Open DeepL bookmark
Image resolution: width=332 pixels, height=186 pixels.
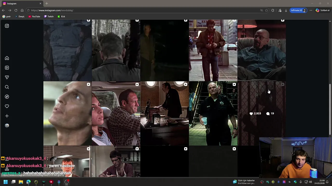click(20, 17)
